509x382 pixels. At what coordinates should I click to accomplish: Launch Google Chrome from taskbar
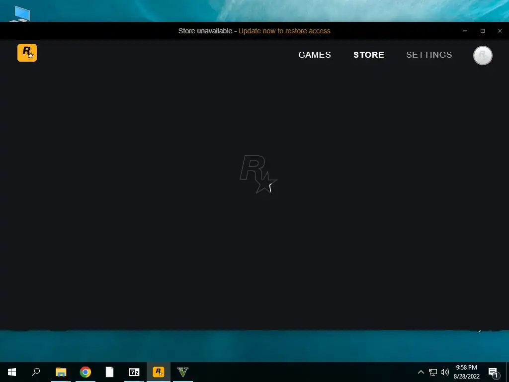[x=85, y=372]
